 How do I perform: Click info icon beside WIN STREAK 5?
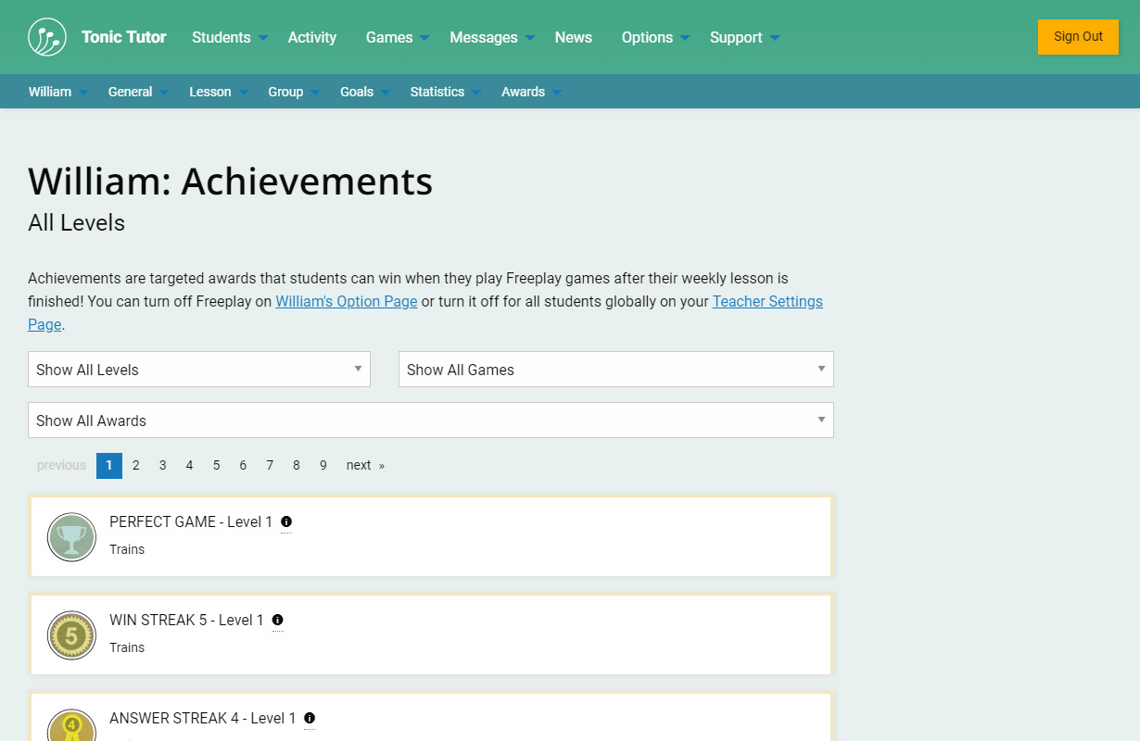click(x=277, y=620)
